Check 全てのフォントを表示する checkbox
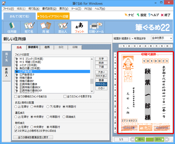 pos(65,97)
